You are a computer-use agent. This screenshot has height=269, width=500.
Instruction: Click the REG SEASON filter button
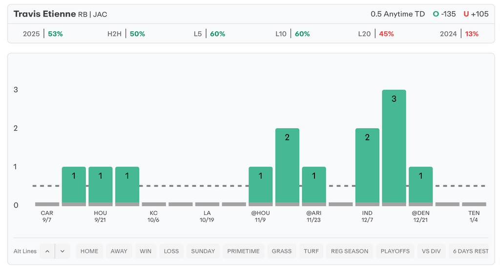[x=350, y=251]
